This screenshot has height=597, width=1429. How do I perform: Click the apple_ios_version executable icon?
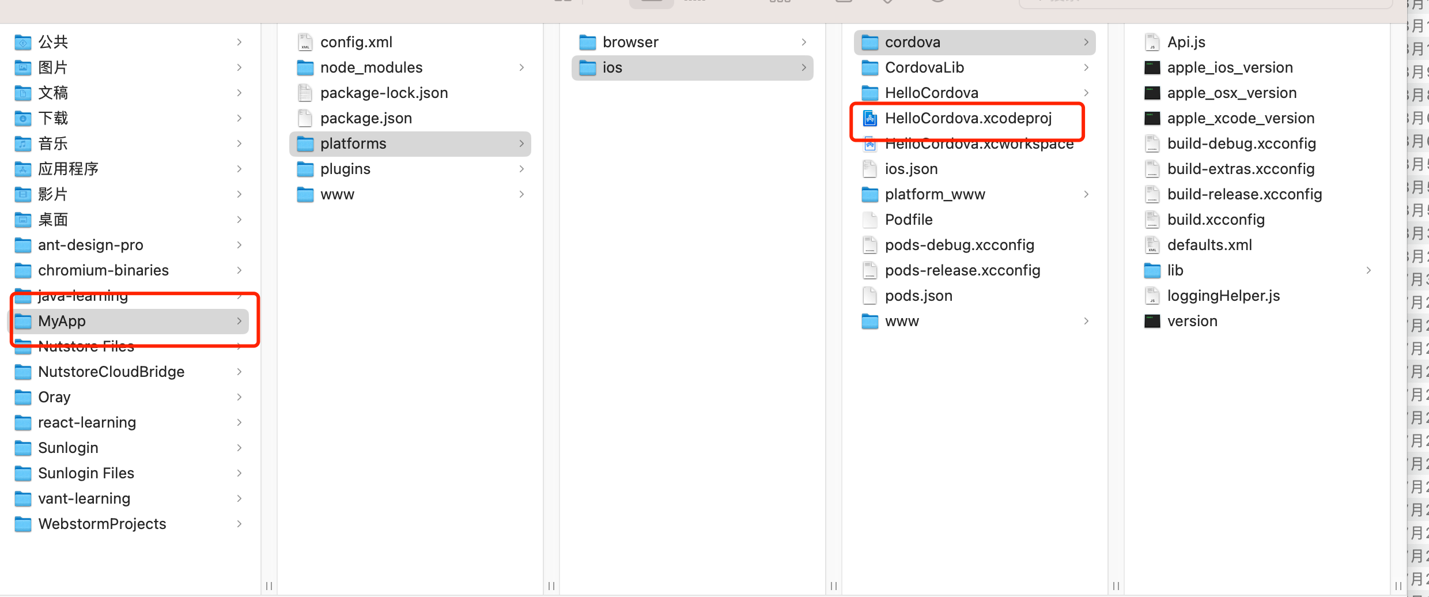(x=1152, y=67)
